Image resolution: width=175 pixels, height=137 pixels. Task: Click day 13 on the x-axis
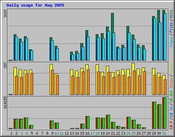(72, 133)
